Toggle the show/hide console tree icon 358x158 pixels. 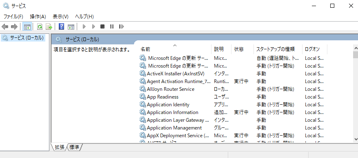(x=27, y=26)
